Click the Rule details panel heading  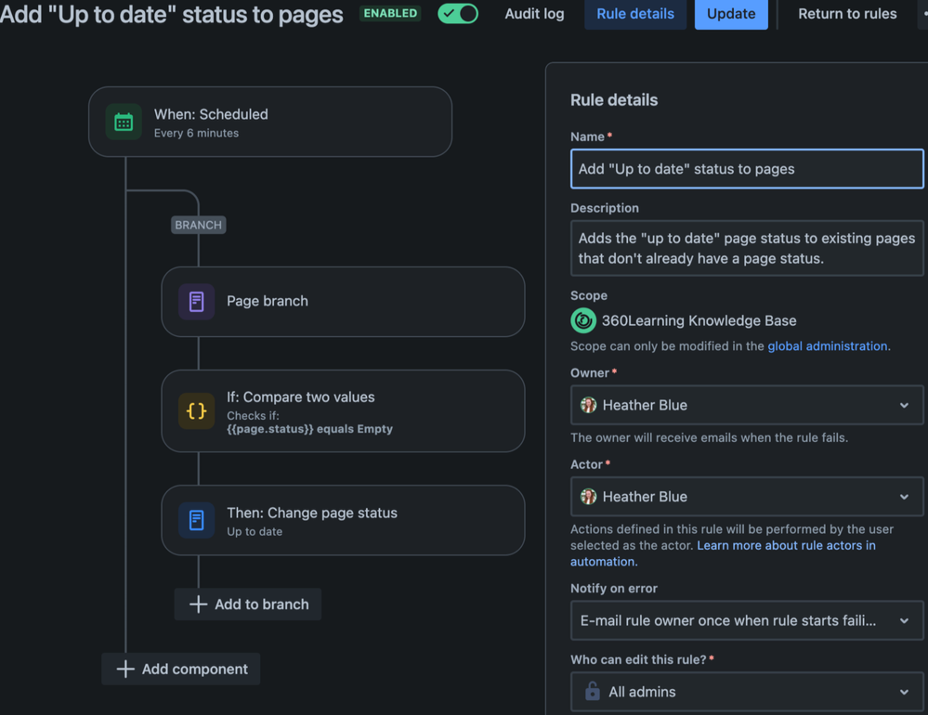pos(614,100)
